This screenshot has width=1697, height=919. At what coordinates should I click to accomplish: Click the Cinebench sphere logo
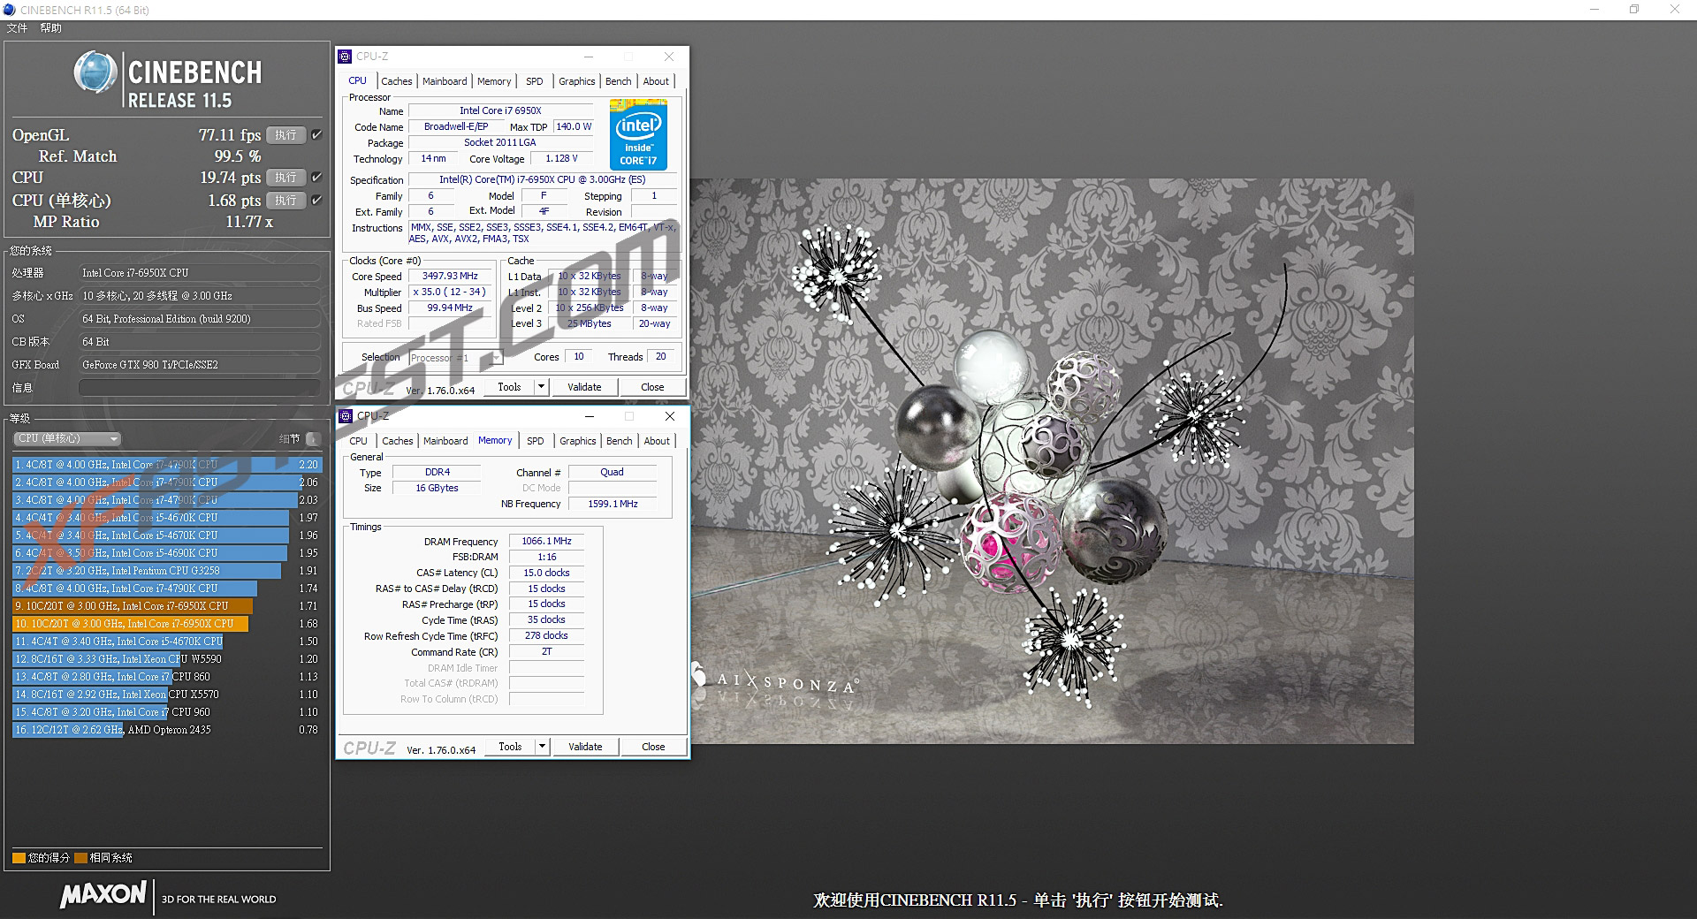point(95,73)
